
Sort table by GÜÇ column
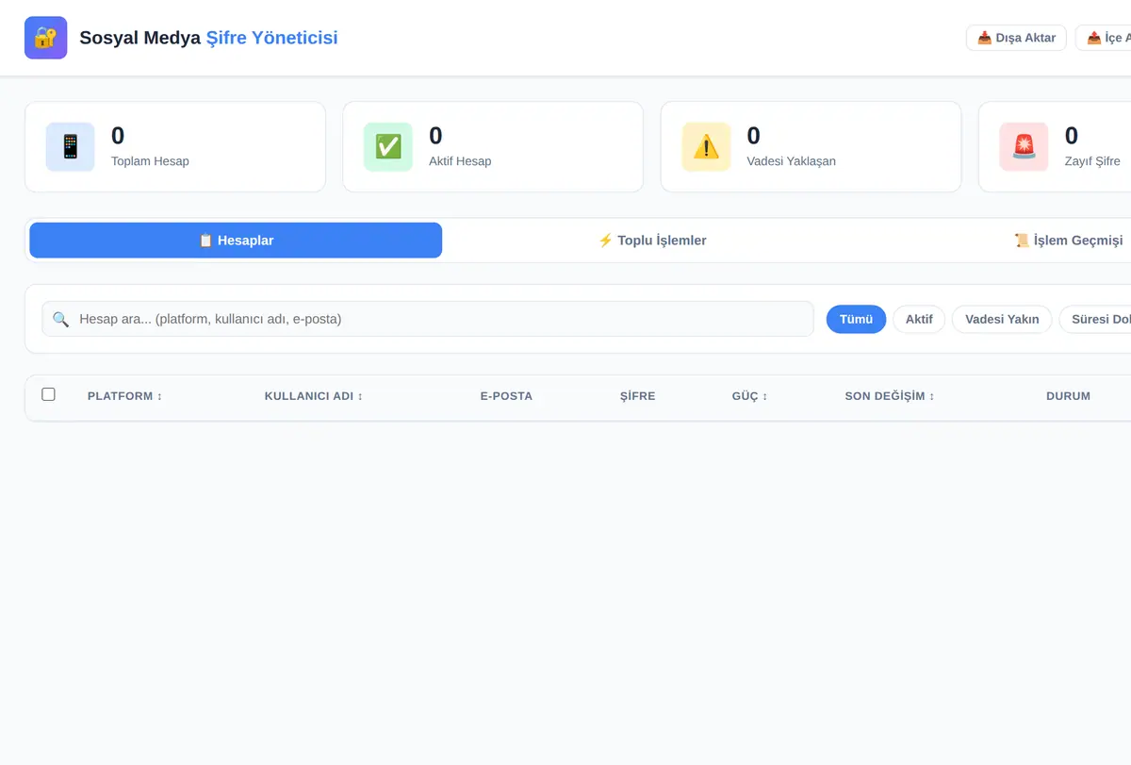click(x=749, y=396)
